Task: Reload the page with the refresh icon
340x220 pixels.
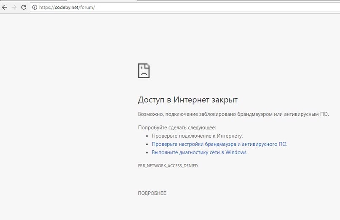Action: (x=24, y=7)
